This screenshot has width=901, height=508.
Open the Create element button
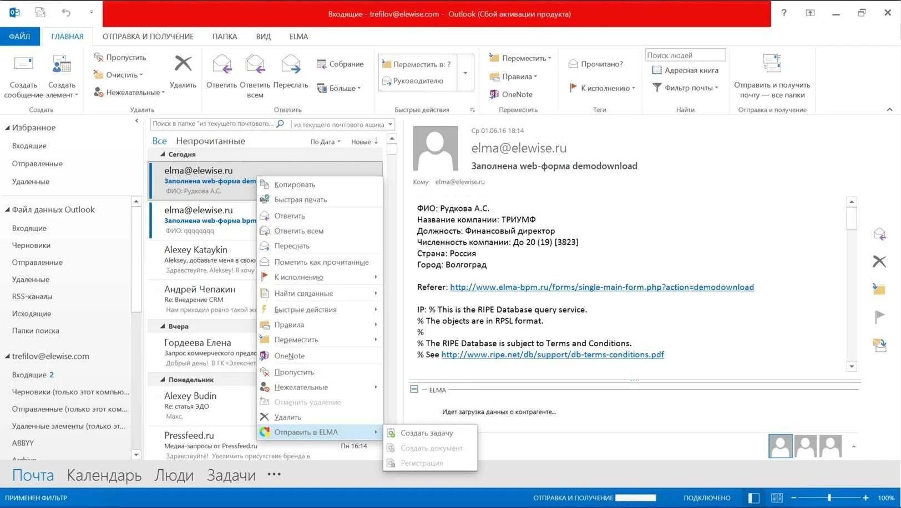click(x=62, y=77)
